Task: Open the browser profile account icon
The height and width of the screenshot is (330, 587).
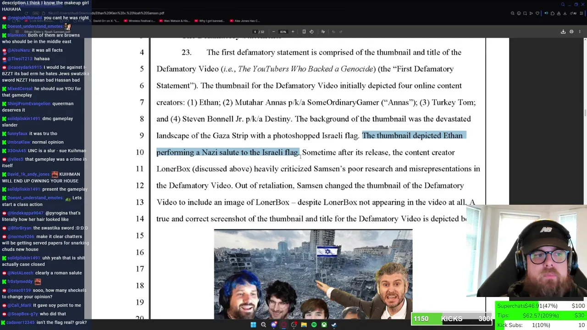Action: (559, 13)
